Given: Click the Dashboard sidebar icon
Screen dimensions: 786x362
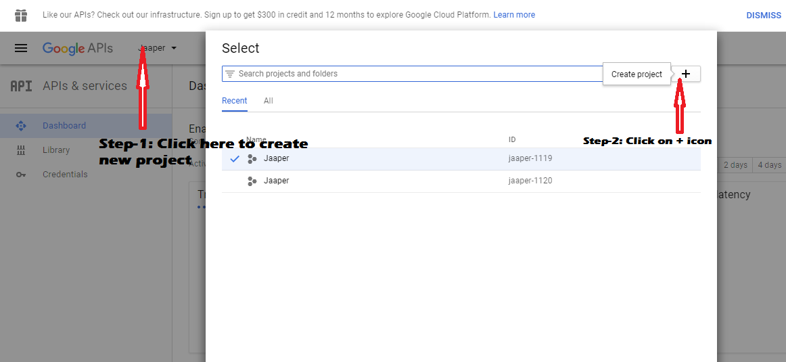Looking at the screenshot, I should click(x=20, y=126).
